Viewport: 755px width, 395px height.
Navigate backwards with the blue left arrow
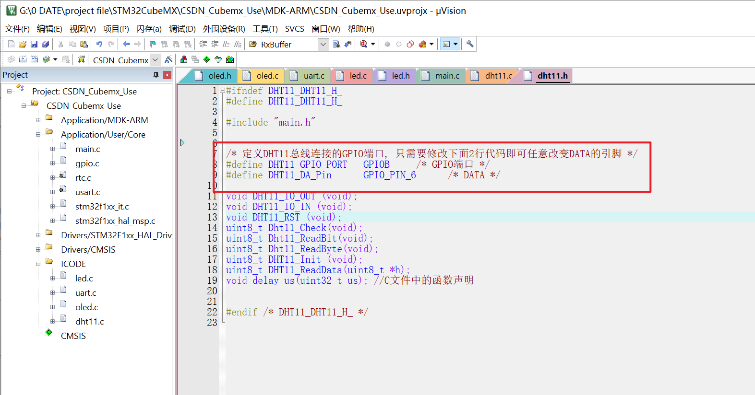coord(126,44)
